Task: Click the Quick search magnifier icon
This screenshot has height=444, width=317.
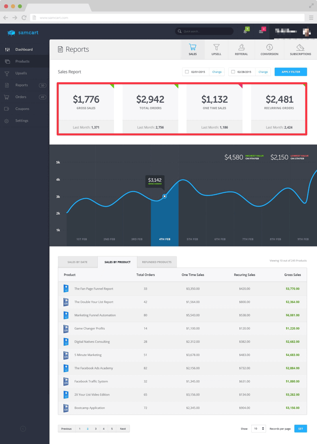Action: (180, 31)
